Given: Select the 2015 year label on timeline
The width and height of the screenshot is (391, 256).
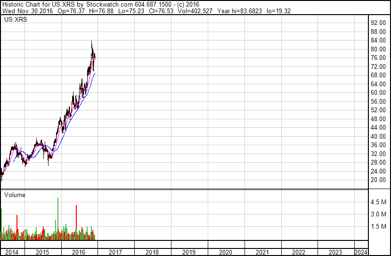Looking at the screenshot, I should coord(42,252).
